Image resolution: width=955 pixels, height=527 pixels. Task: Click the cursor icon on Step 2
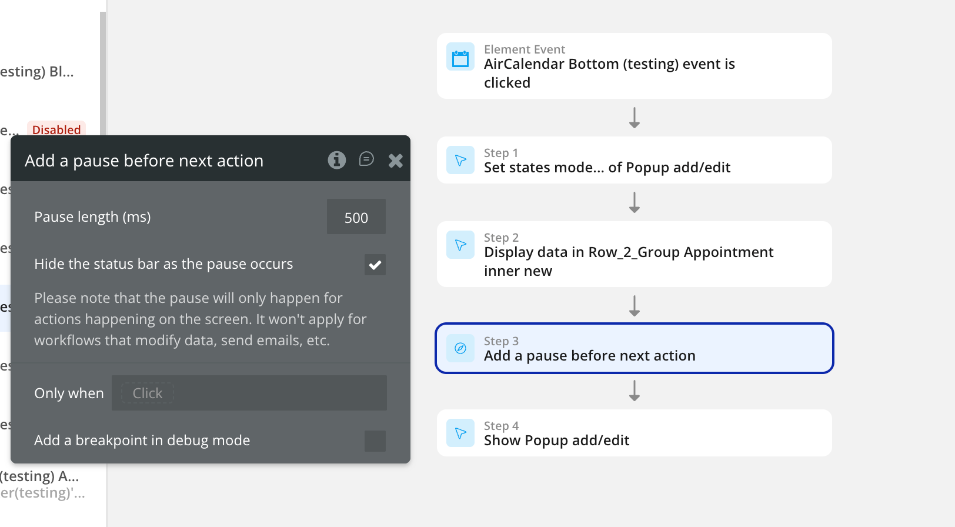[x=460, y=245]
